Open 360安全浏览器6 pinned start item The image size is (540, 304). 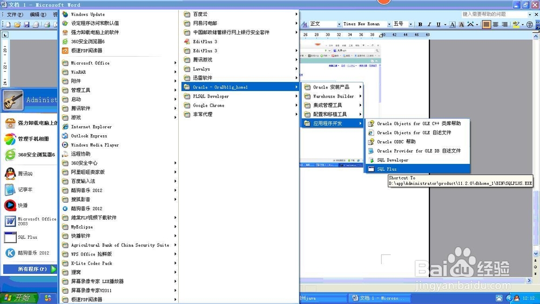point(30,155)
